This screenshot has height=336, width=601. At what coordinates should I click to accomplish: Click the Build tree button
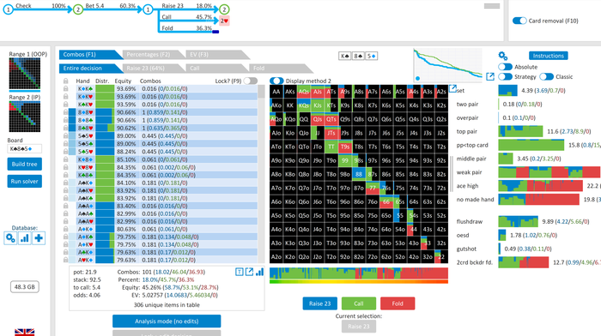point(24,165)
